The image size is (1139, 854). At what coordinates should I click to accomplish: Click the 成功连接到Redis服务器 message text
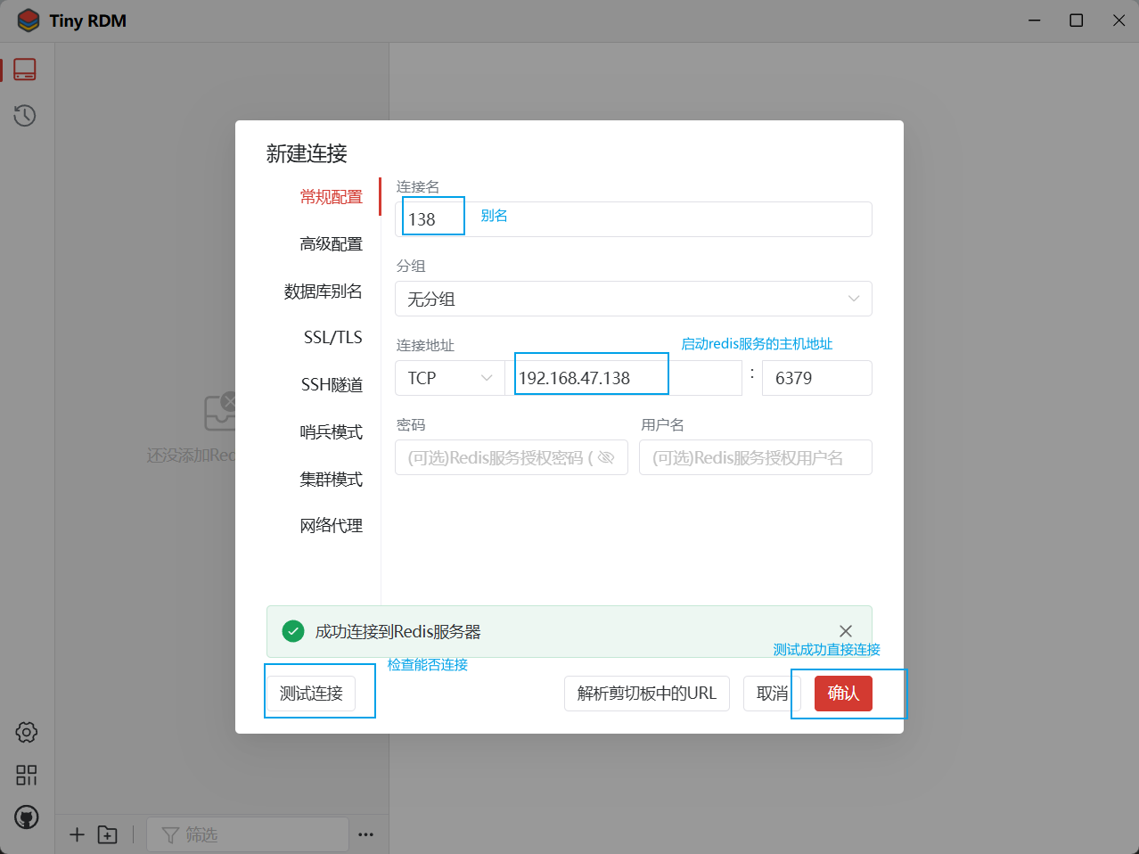pyautogui.click(x=398, y=632)
